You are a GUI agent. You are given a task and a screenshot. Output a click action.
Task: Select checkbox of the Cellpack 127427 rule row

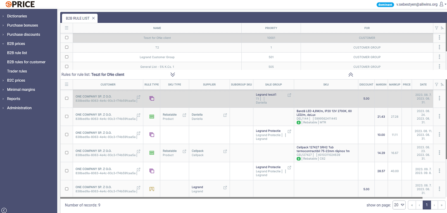coord(66,153)
